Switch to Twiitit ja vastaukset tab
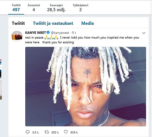 click(53, 23)
